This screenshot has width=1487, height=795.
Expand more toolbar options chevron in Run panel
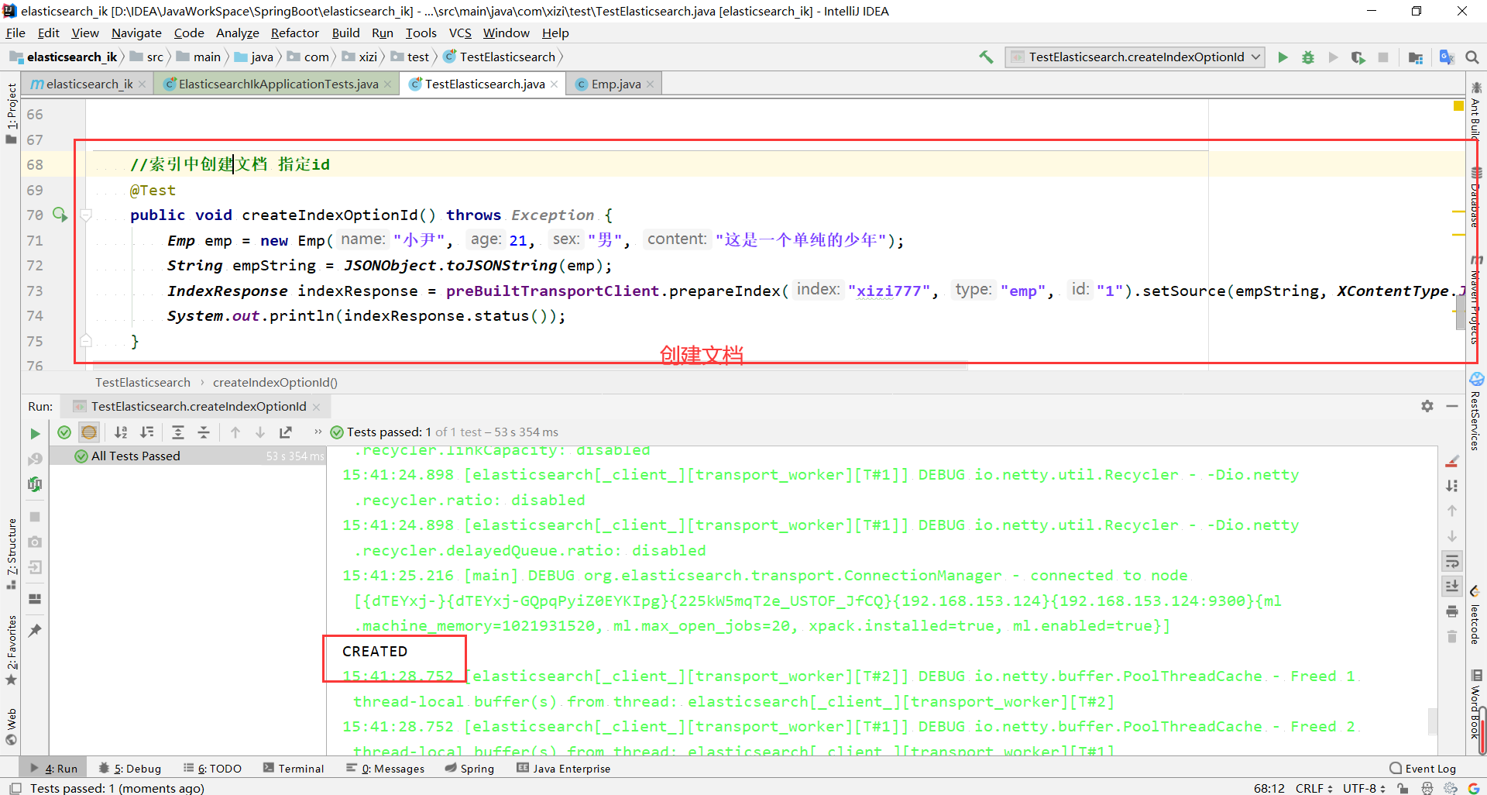318,432
